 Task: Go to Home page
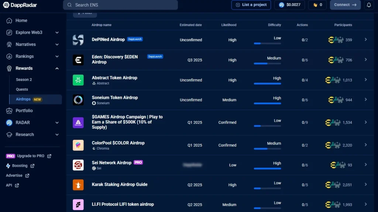point(21,21)
